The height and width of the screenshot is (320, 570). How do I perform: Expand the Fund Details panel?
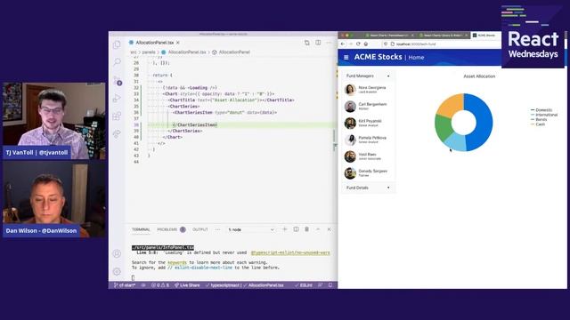pos(368,188)
